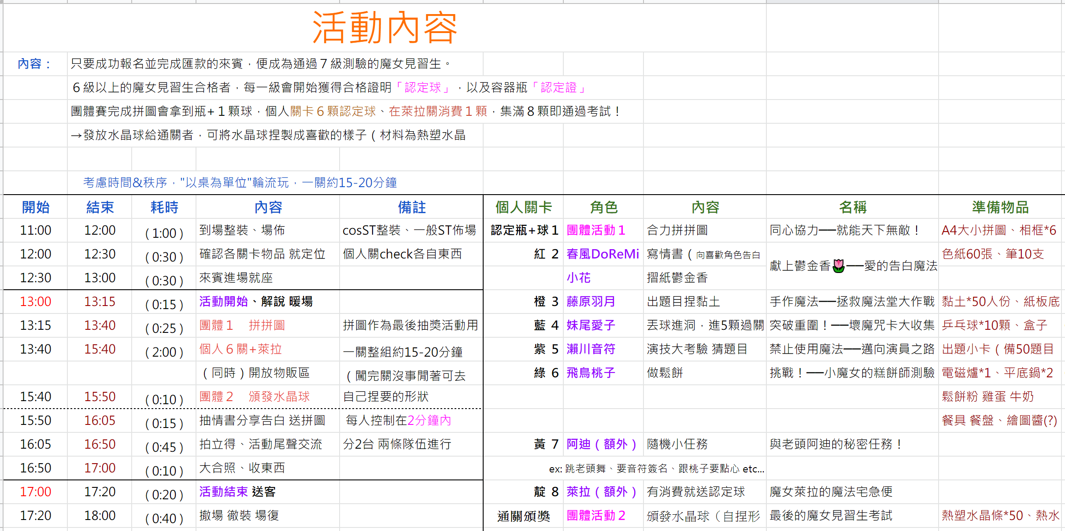
Task: Select the '名稱' column header
Action: [x=852, y=207]
